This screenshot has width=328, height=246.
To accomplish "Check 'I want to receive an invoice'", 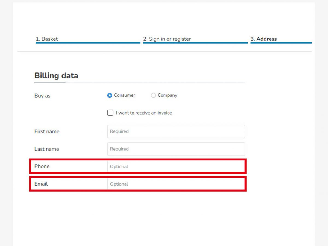I will tap(110, 113).
